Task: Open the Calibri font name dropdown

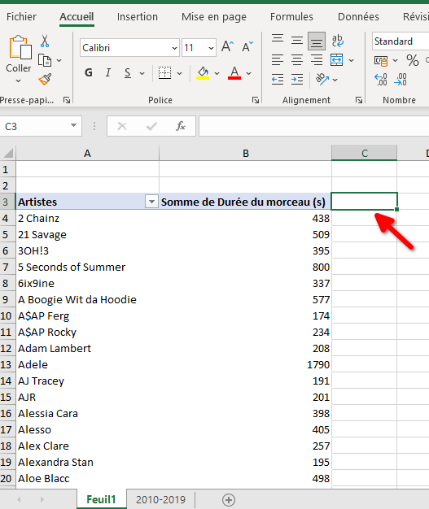Action: tap(174, 48)
